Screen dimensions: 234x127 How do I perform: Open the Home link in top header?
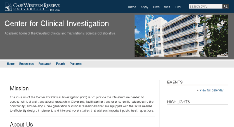pos(132,7)
